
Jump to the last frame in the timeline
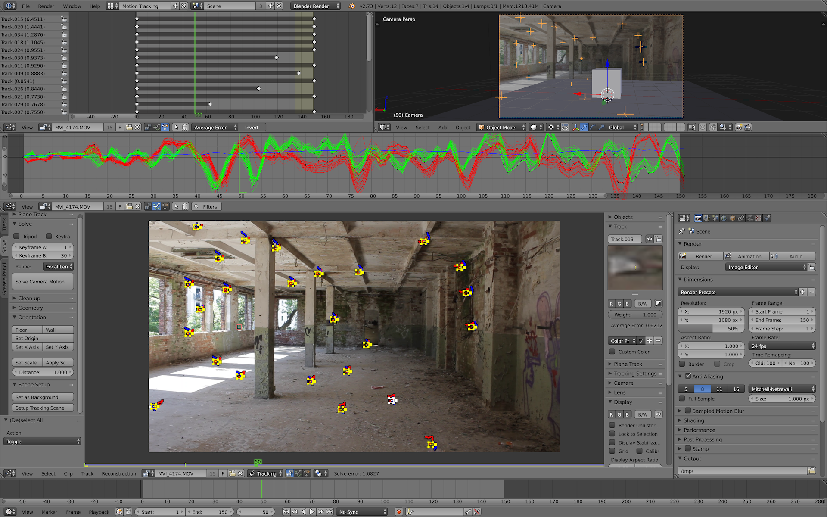coord(330,512)
